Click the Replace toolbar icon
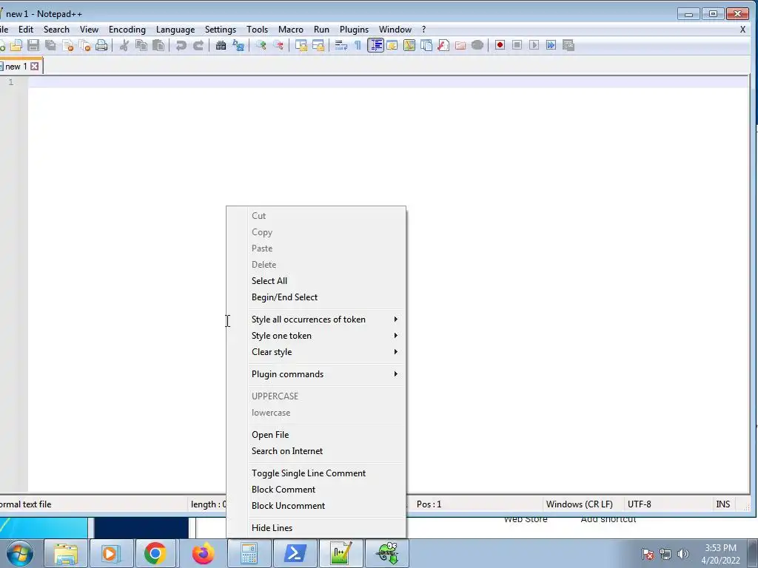Viewport: 758px width, 568px height. (238, 45)
